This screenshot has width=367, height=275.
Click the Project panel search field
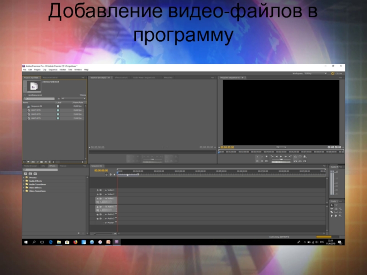click(x=40, y=98)
